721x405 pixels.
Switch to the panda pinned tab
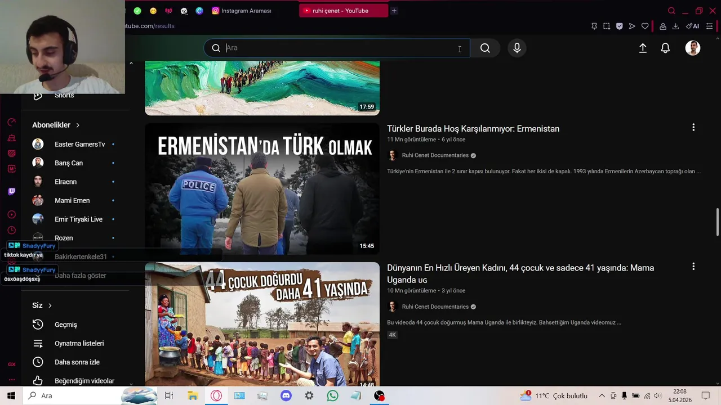tap(184, 11)
